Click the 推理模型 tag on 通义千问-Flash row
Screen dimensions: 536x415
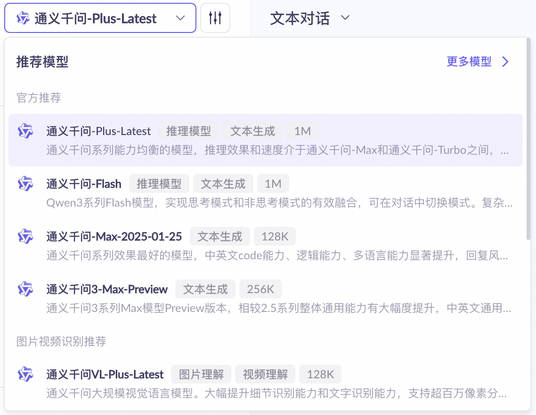pos(159,184)
